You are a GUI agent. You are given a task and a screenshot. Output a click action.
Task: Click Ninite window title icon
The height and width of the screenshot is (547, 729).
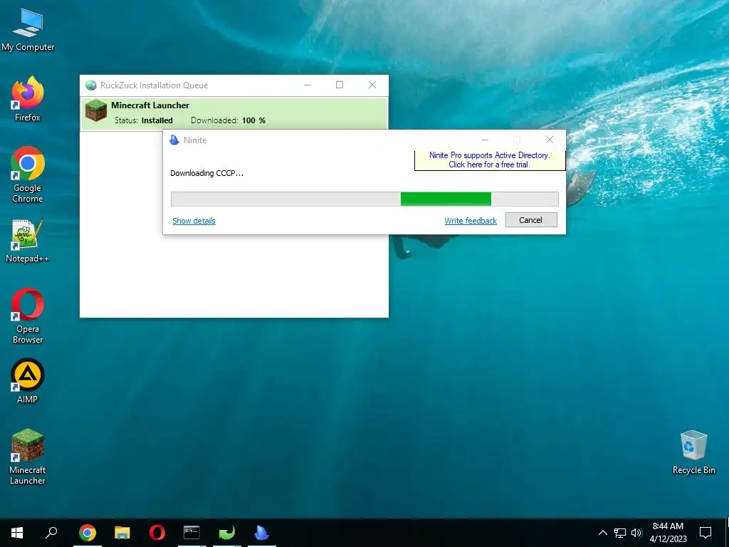(x=174, y=140)
